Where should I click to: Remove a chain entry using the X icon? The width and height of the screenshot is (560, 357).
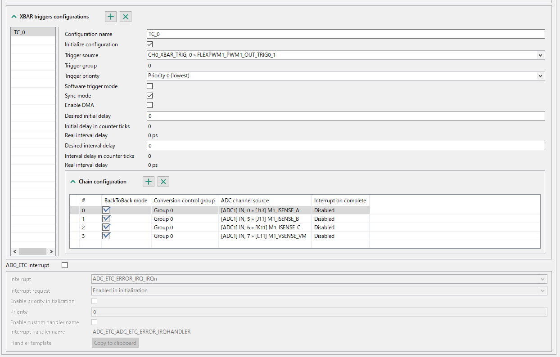[163, 181]
